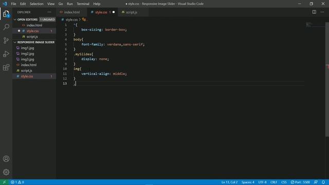Open the Extensions view

point(6,67)
